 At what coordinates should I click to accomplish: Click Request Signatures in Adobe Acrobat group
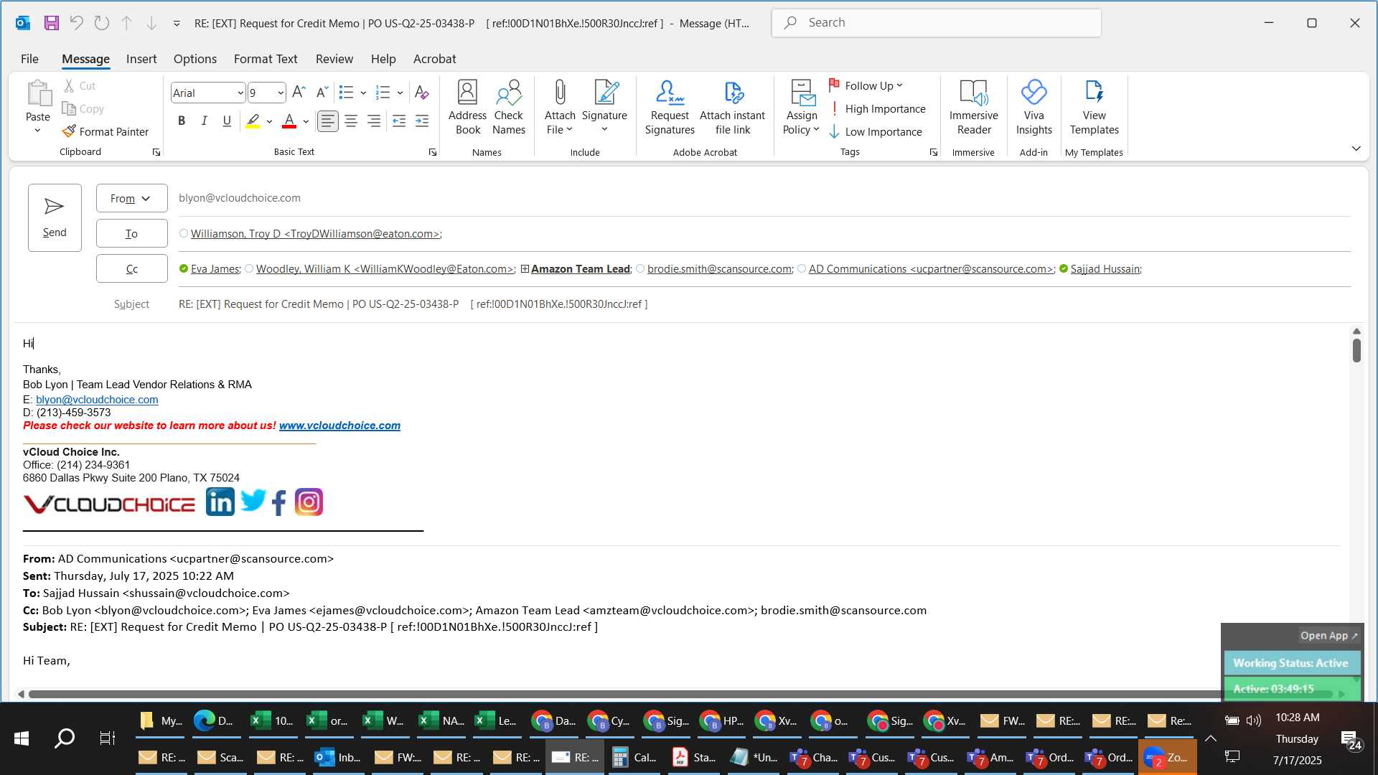pyautogui.click(x=670, y=108)
